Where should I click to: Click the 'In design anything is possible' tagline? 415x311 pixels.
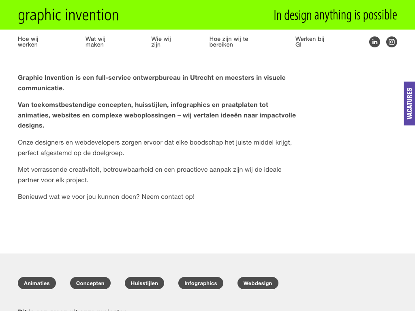click(335, 15)
